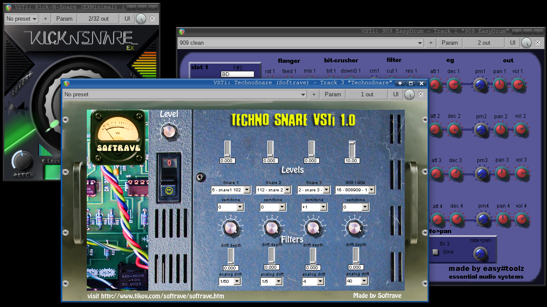Screen dimensions: 547x307
Task: Click '+' button in 909 EasyDrum window
Action: (x=431, y=43)
